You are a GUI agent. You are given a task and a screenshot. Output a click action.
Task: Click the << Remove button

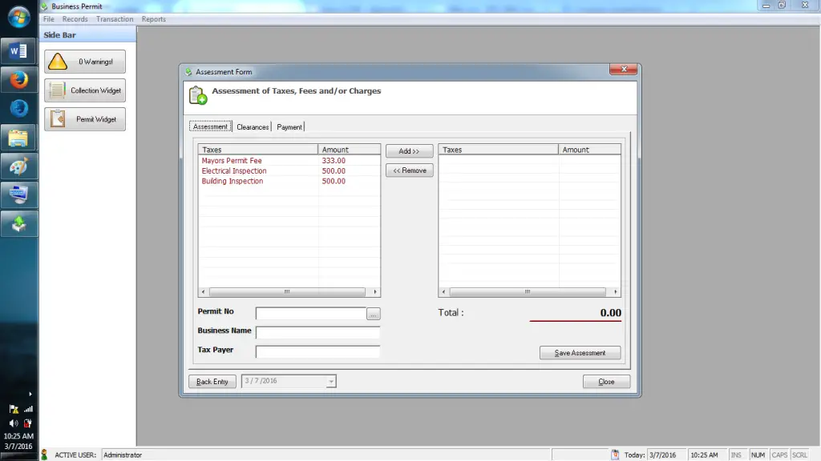click(409, 170)
